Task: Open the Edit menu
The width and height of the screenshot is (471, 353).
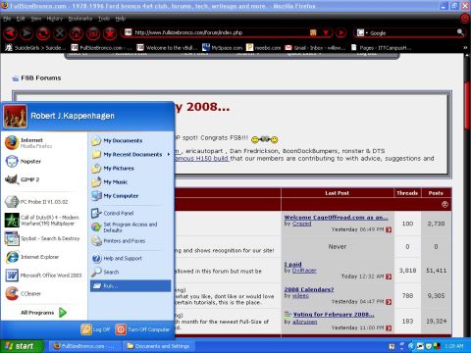Action: point(21,19)
